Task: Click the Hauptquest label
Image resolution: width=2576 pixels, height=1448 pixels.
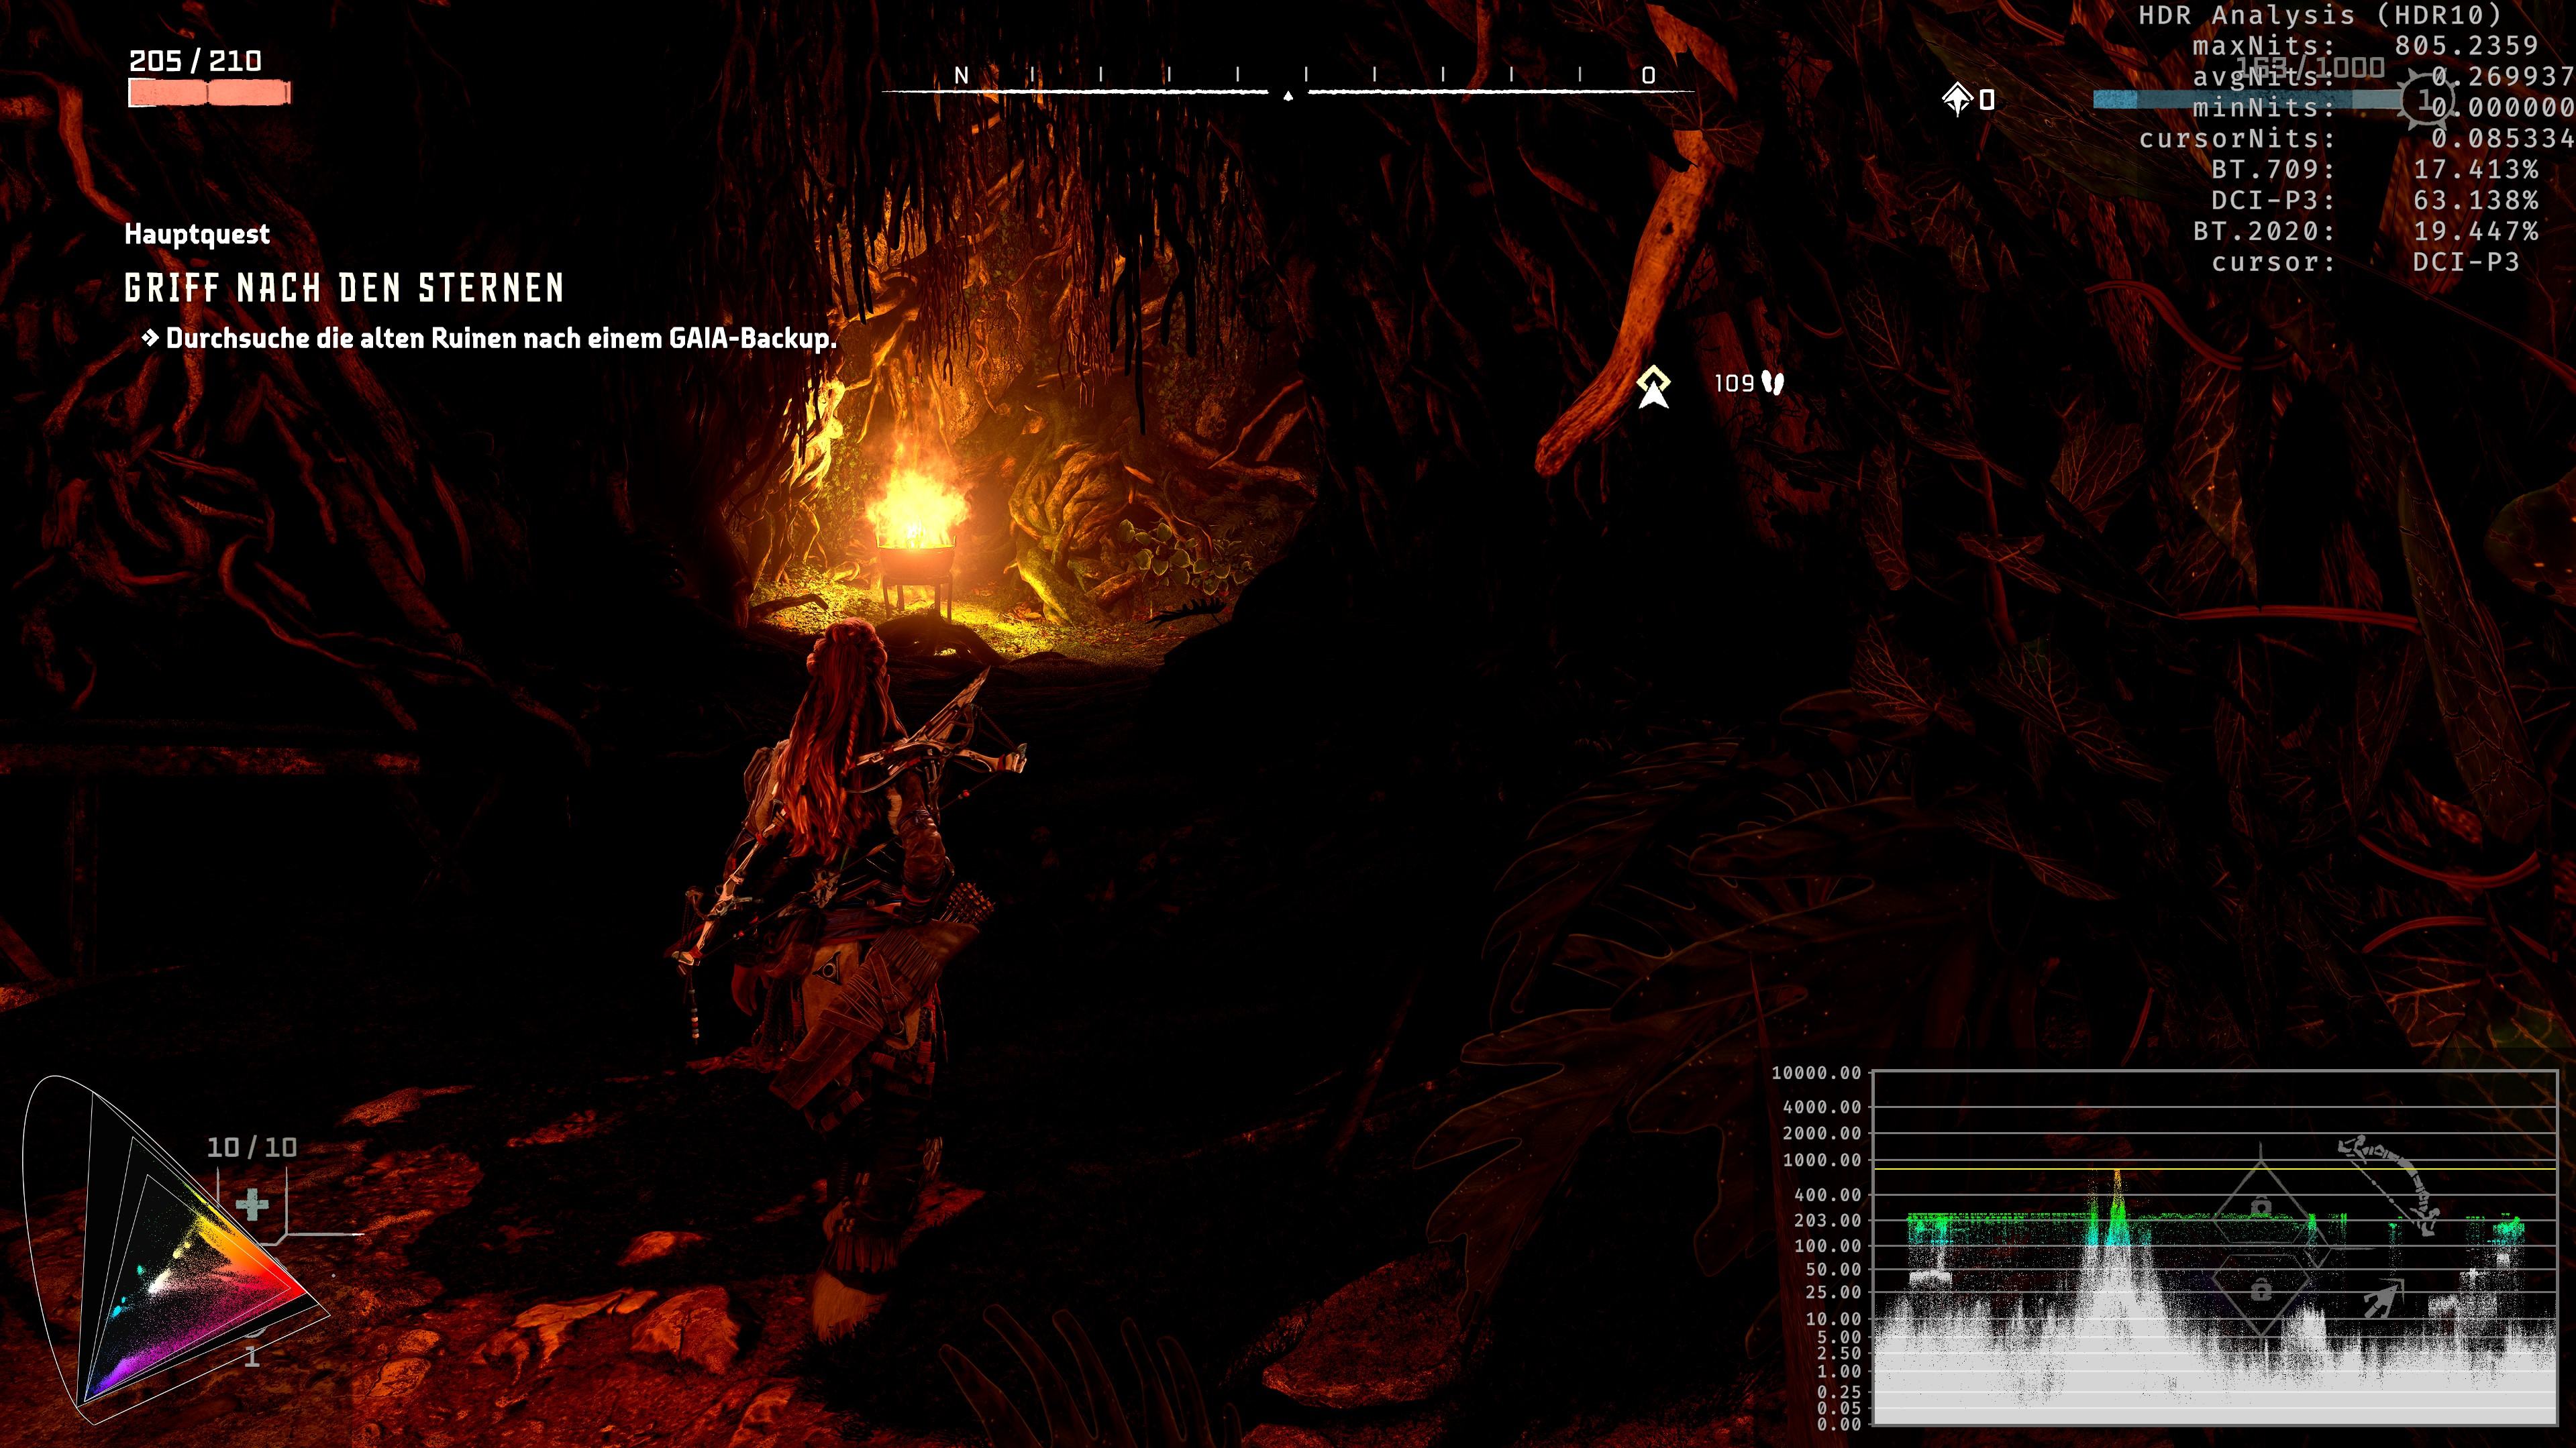Action: coord(197,234)
